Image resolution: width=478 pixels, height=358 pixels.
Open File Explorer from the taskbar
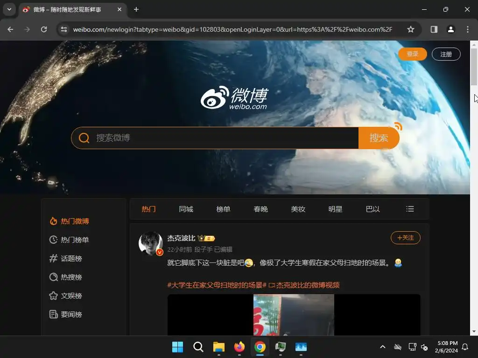(218, 347)
